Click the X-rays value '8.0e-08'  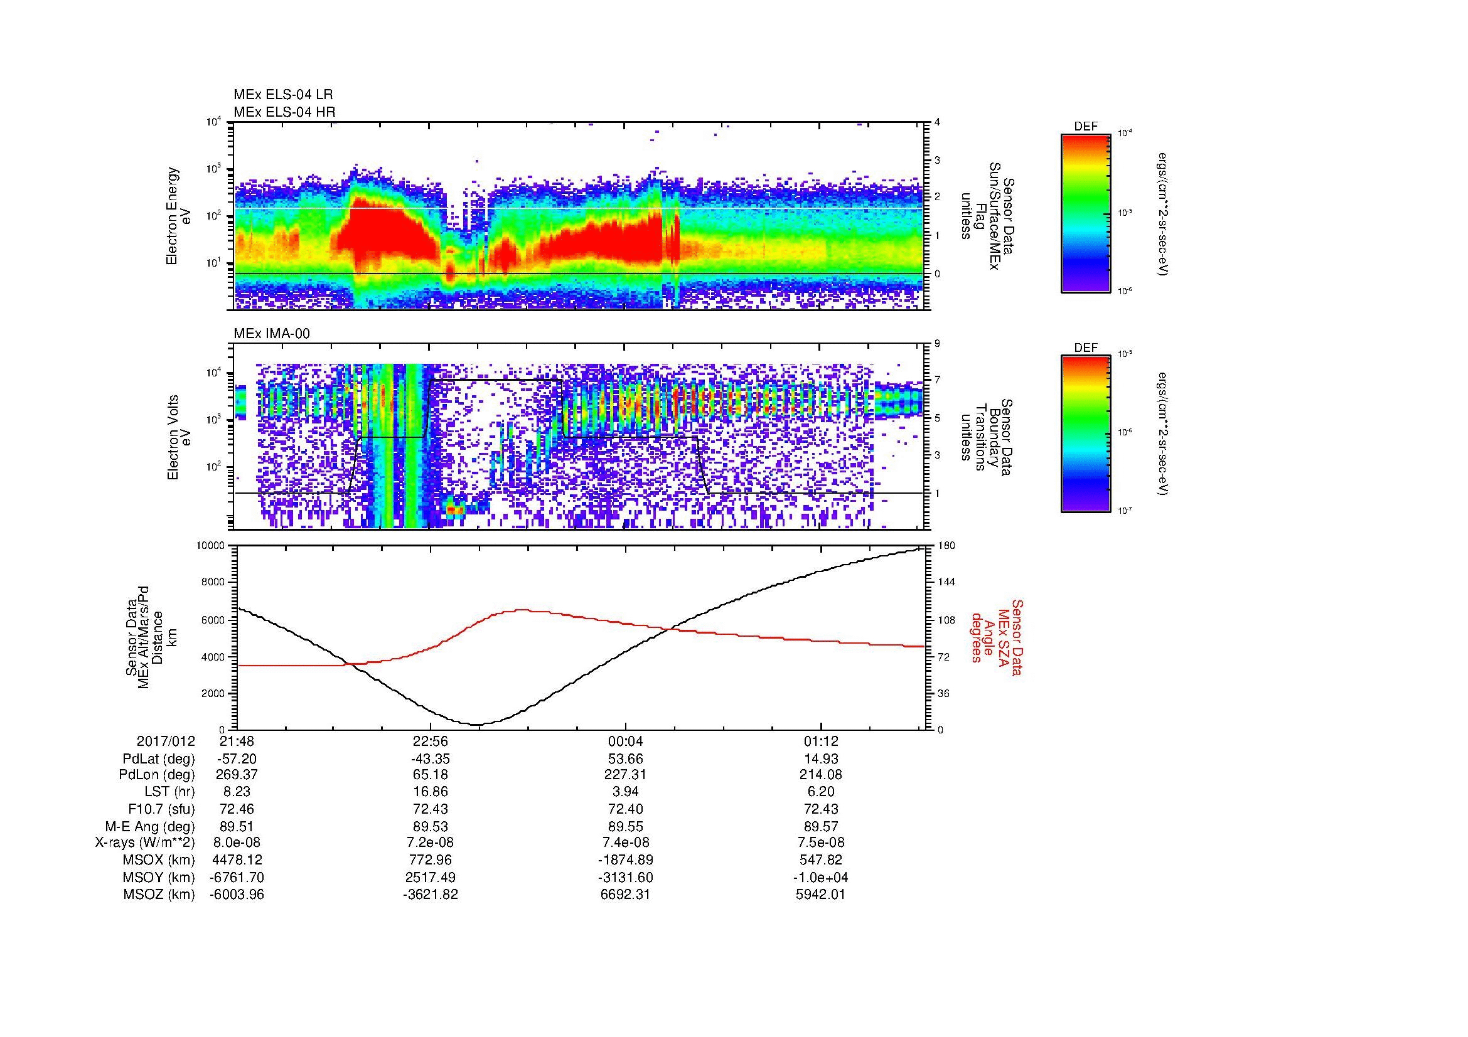pyautogui.click(x=237, y=843)
